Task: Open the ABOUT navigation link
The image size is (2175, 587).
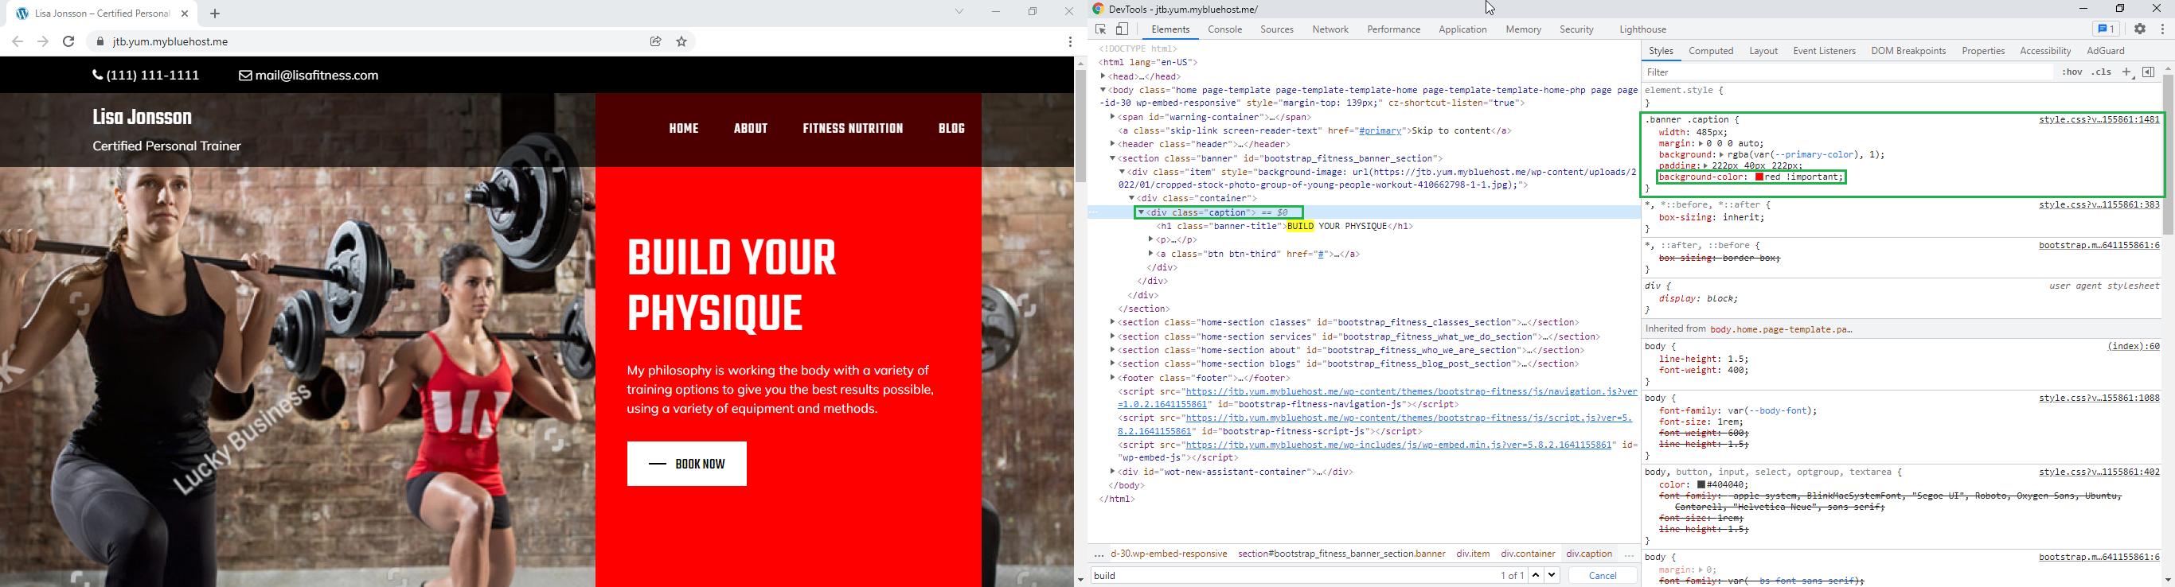Action: 751,129
